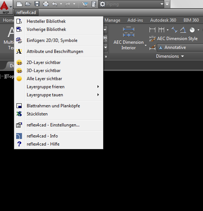Viewport: 203px width, 211px height.
Task: Select the Radius dimension tool icon
Action: coord(192,30)
